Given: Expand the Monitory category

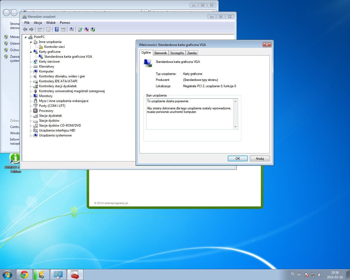Looking at the screenshot, I should tap(31, 96).
